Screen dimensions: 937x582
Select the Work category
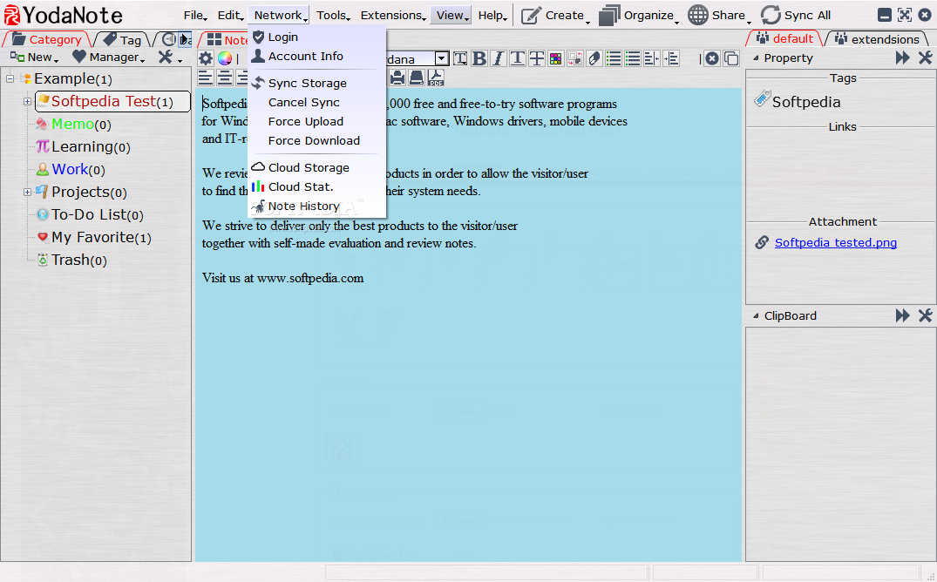(x=71, y=170)
